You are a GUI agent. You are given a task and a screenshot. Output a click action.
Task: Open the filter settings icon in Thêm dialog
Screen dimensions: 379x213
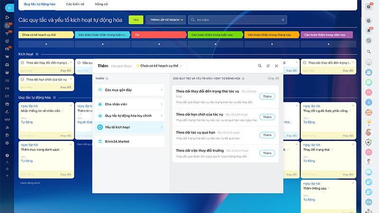click(268, 66)
